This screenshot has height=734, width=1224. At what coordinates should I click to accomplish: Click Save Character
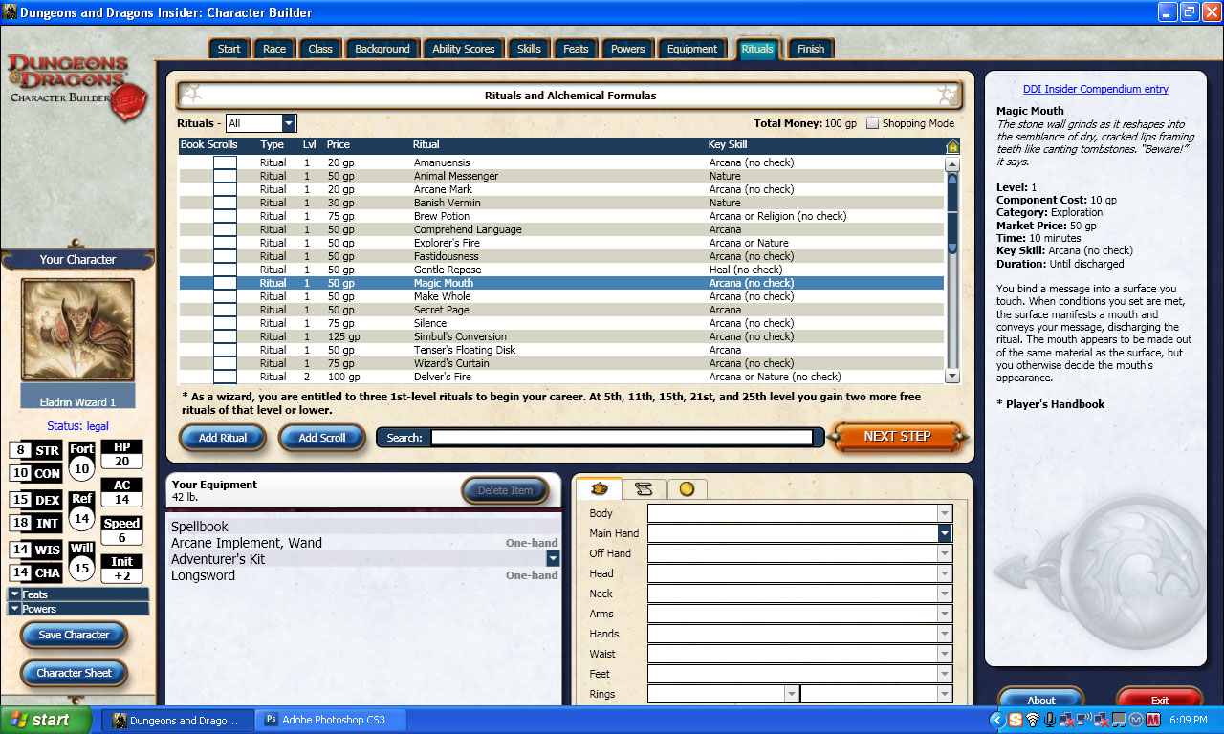pyautogui.click(x=75, y=635)
